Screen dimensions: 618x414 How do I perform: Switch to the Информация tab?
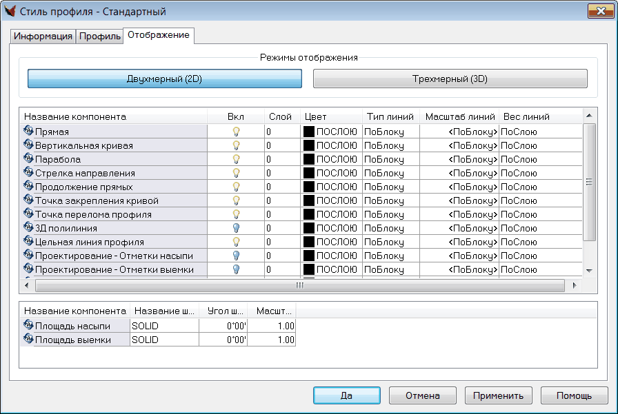[43, 37]
